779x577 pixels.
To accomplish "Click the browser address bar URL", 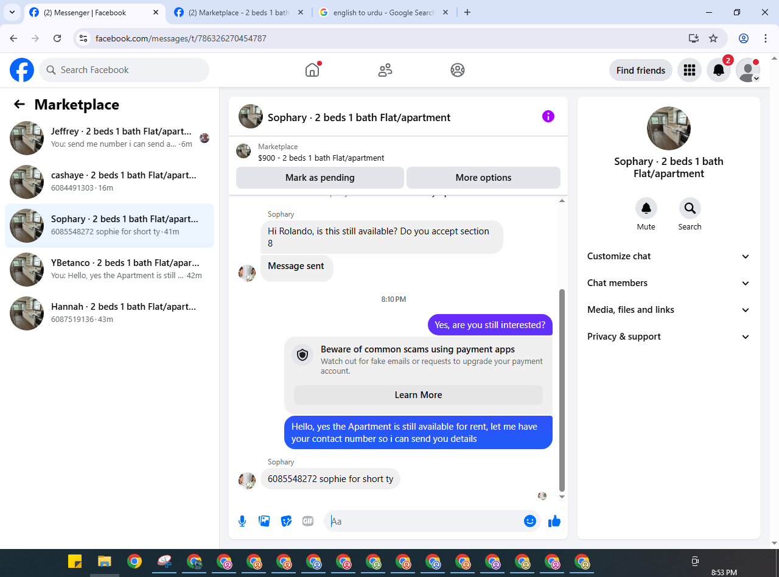I will [x=181, y=38].
